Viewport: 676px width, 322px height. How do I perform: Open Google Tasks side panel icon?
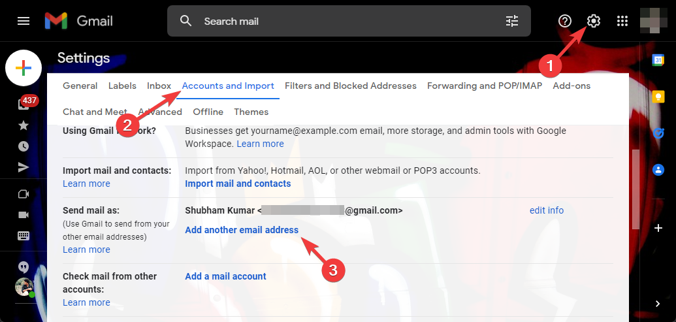click(658, 133)
